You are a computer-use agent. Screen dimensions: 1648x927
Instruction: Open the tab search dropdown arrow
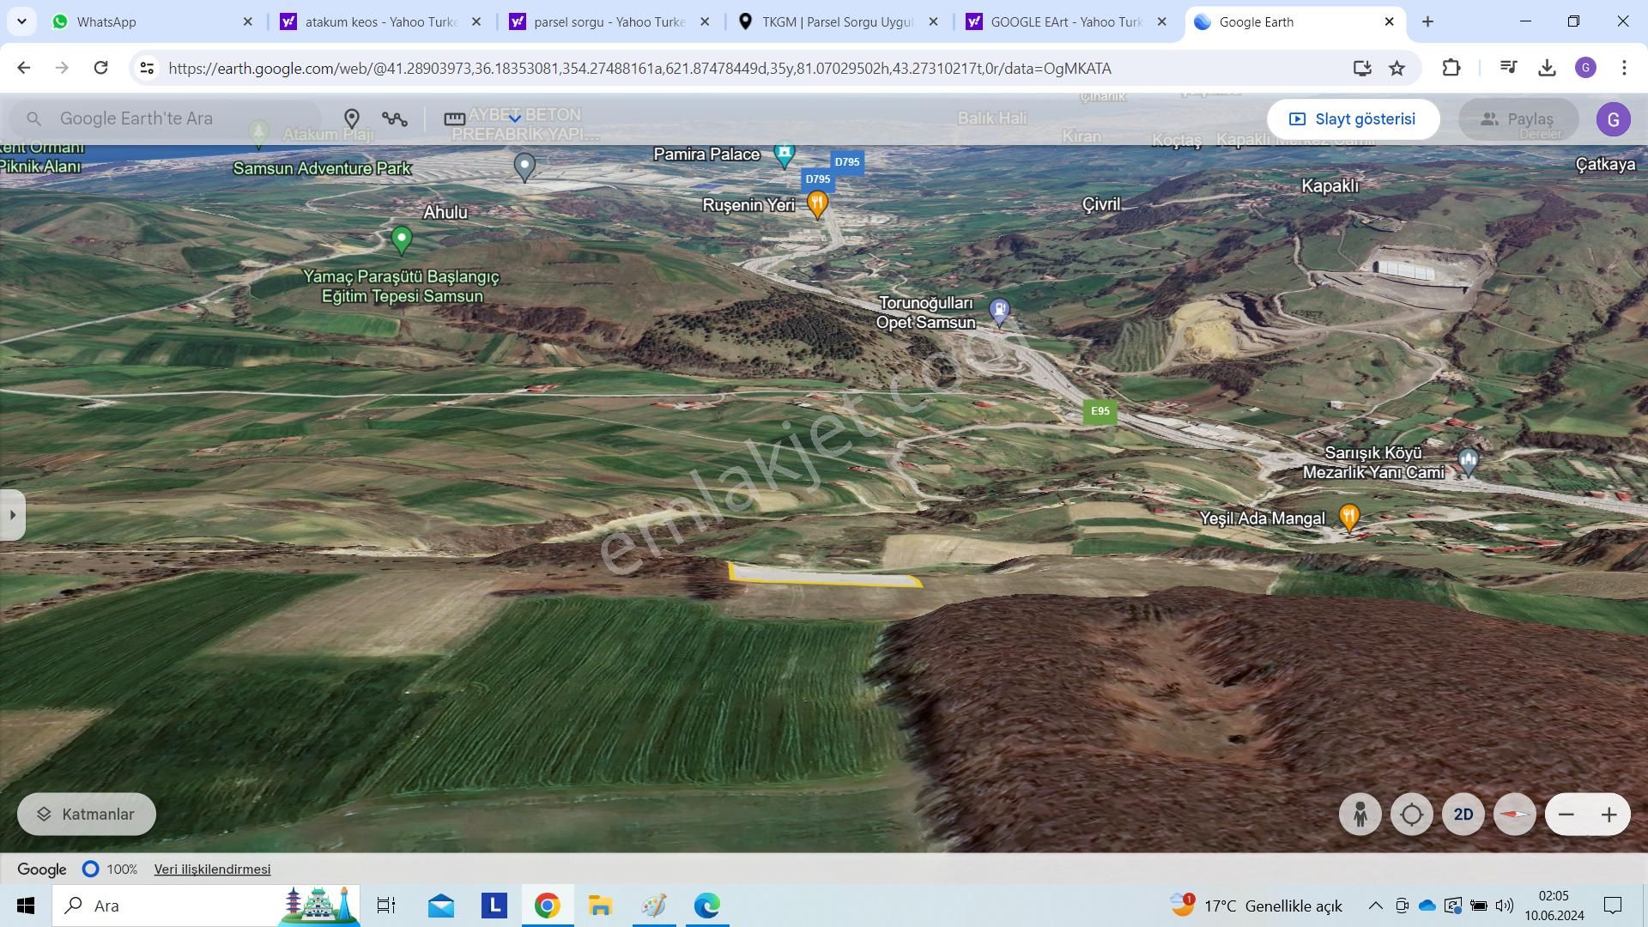tap(21, 21)
